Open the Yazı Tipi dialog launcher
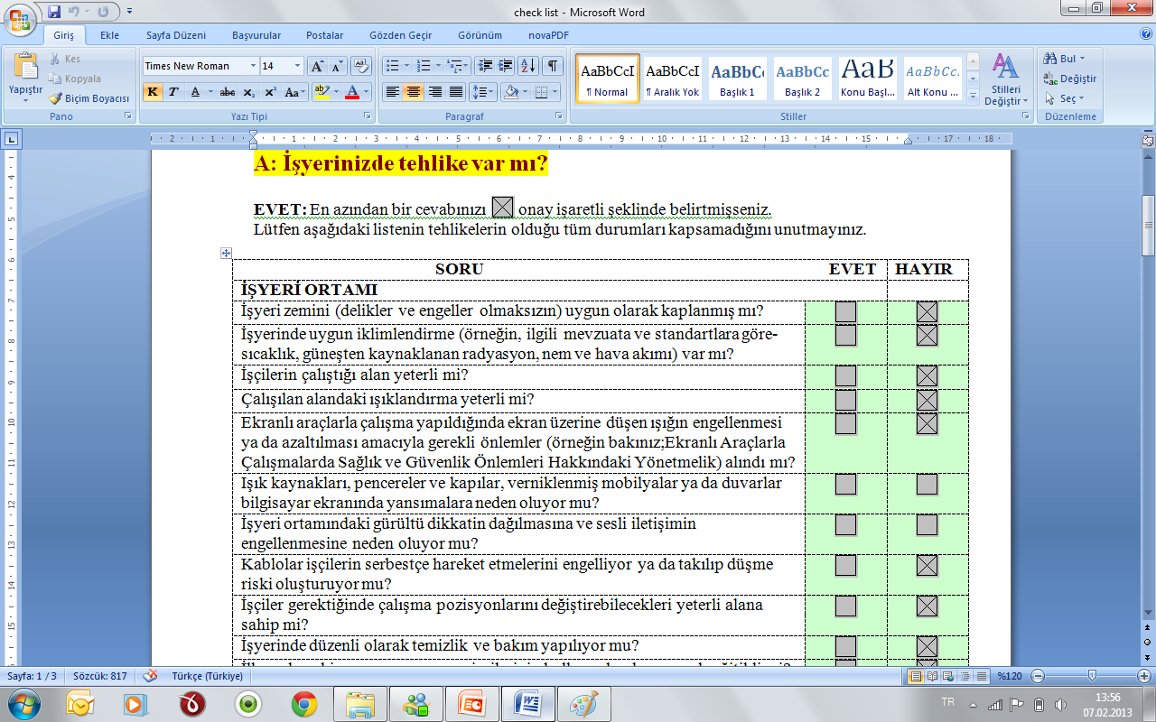The height and width of the screenshot is (722, 1156). click(368, 117)
